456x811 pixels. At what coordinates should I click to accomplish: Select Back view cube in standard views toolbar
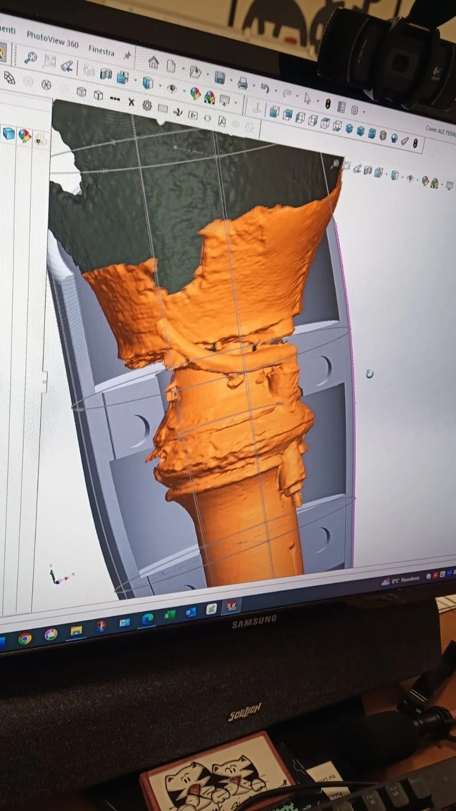pos(288,115)
